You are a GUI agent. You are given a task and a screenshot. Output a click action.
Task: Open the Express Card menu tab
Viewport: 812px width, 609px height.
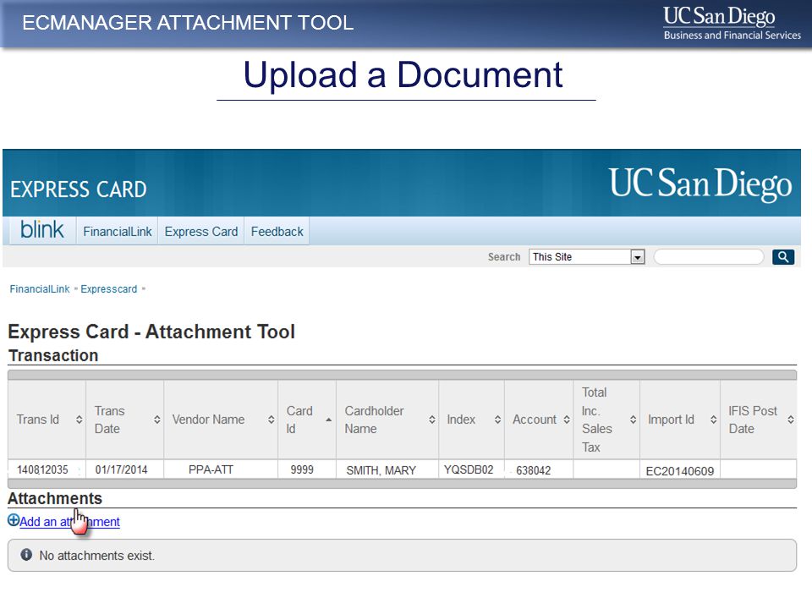201,232
